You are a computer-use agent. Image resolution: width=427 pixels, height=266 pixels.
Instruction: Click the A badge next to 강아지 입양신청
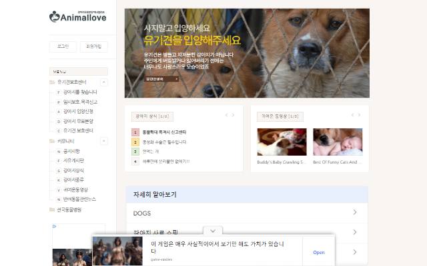(x=59, y=112)
